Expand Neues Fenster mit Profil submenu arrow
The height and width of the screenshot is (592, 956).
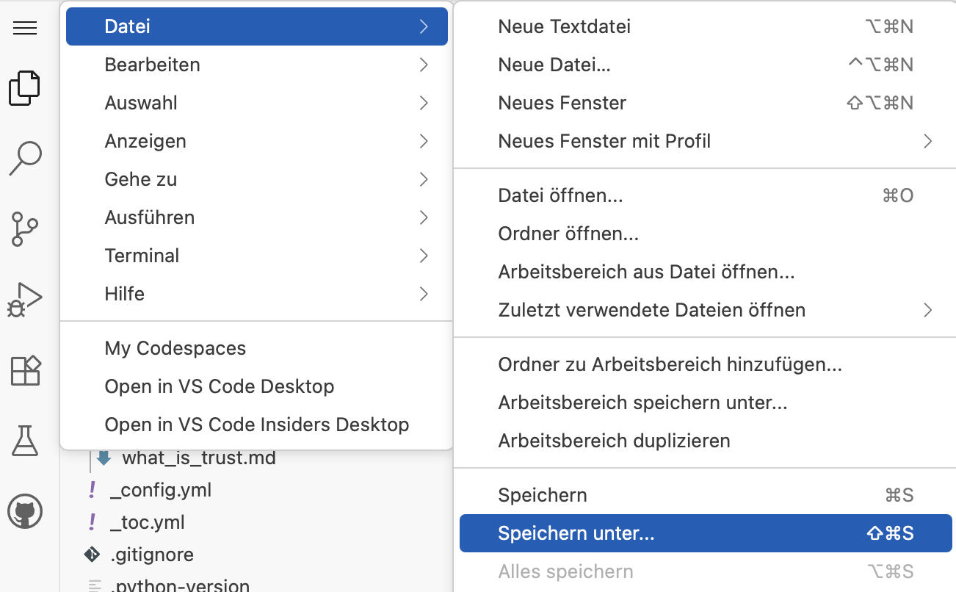tap(928, 141)
